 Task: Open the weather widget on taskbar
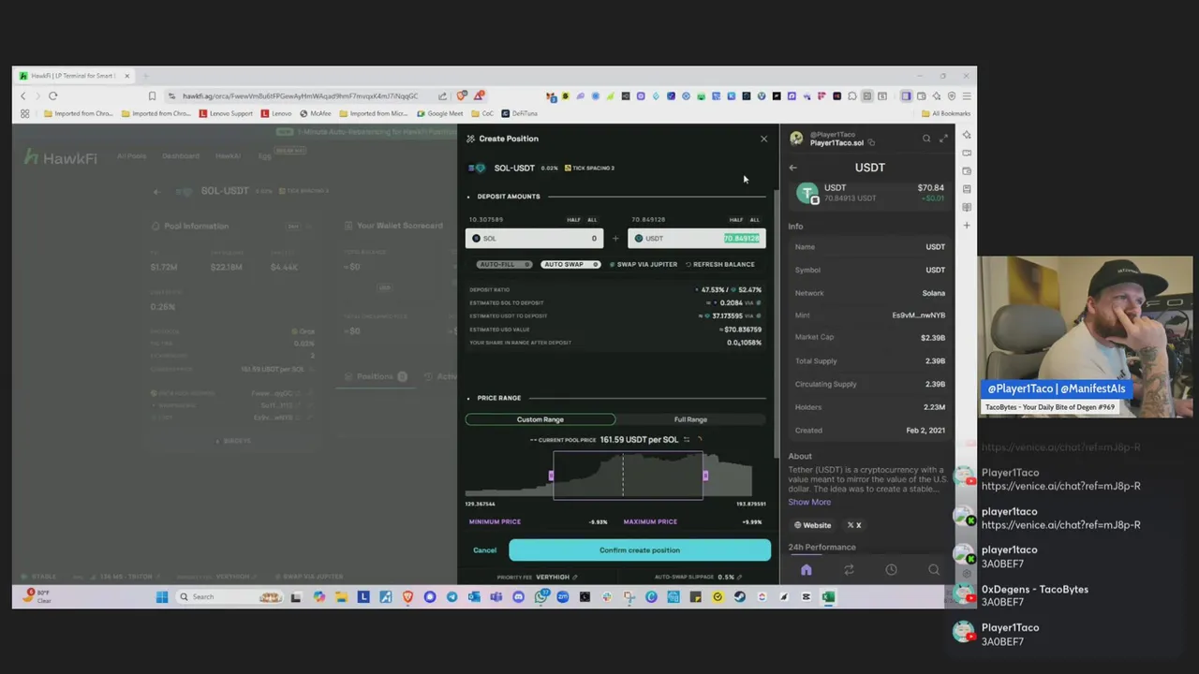pyautogui.click(x=37, y=596)
